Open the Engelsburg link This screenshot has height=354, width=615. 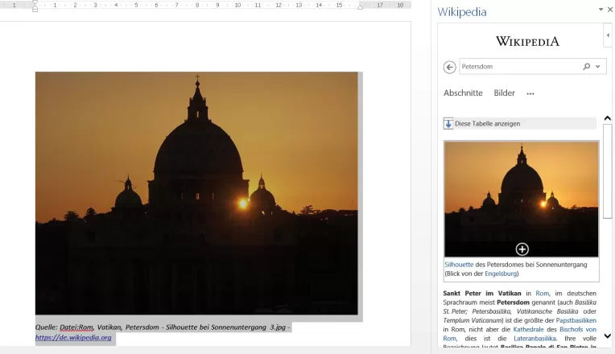(x=501, y=274)
